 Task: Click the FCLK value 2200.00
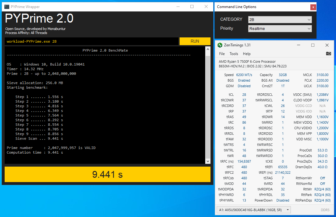pos(322,80)
